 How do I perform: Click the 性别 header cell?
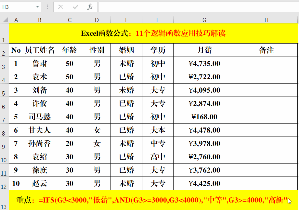[x=97, y=50]
